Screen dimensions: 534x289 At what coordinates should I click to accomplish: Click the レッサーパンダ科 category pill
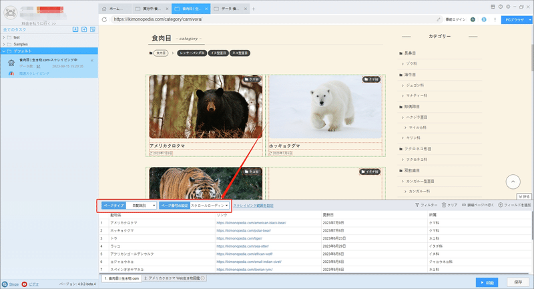(192, 53)
